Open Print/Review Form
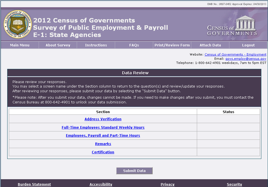 click(x=172, y=45)
